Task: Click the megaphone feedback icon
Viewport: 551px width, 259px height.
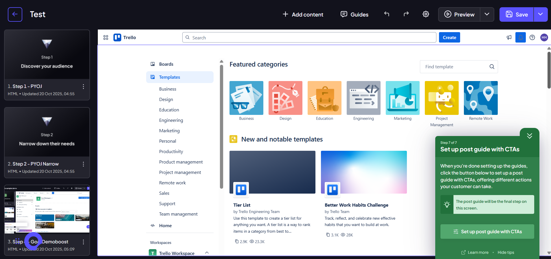Action: (x=509, y=37)
